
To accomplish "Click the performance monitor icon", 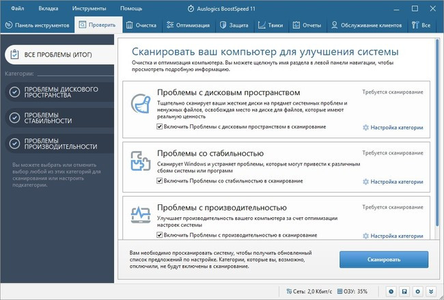I will (141, 217).
